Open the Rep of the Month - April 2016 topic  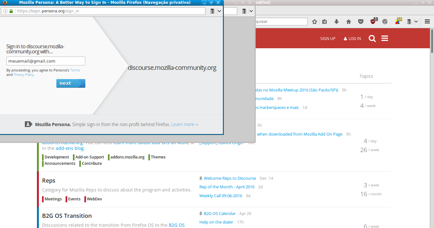(x=227, y=187)
